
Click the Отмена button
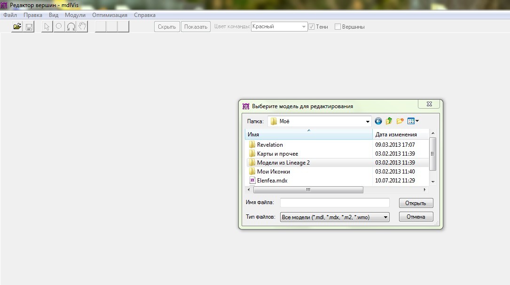tap(416, 217)
